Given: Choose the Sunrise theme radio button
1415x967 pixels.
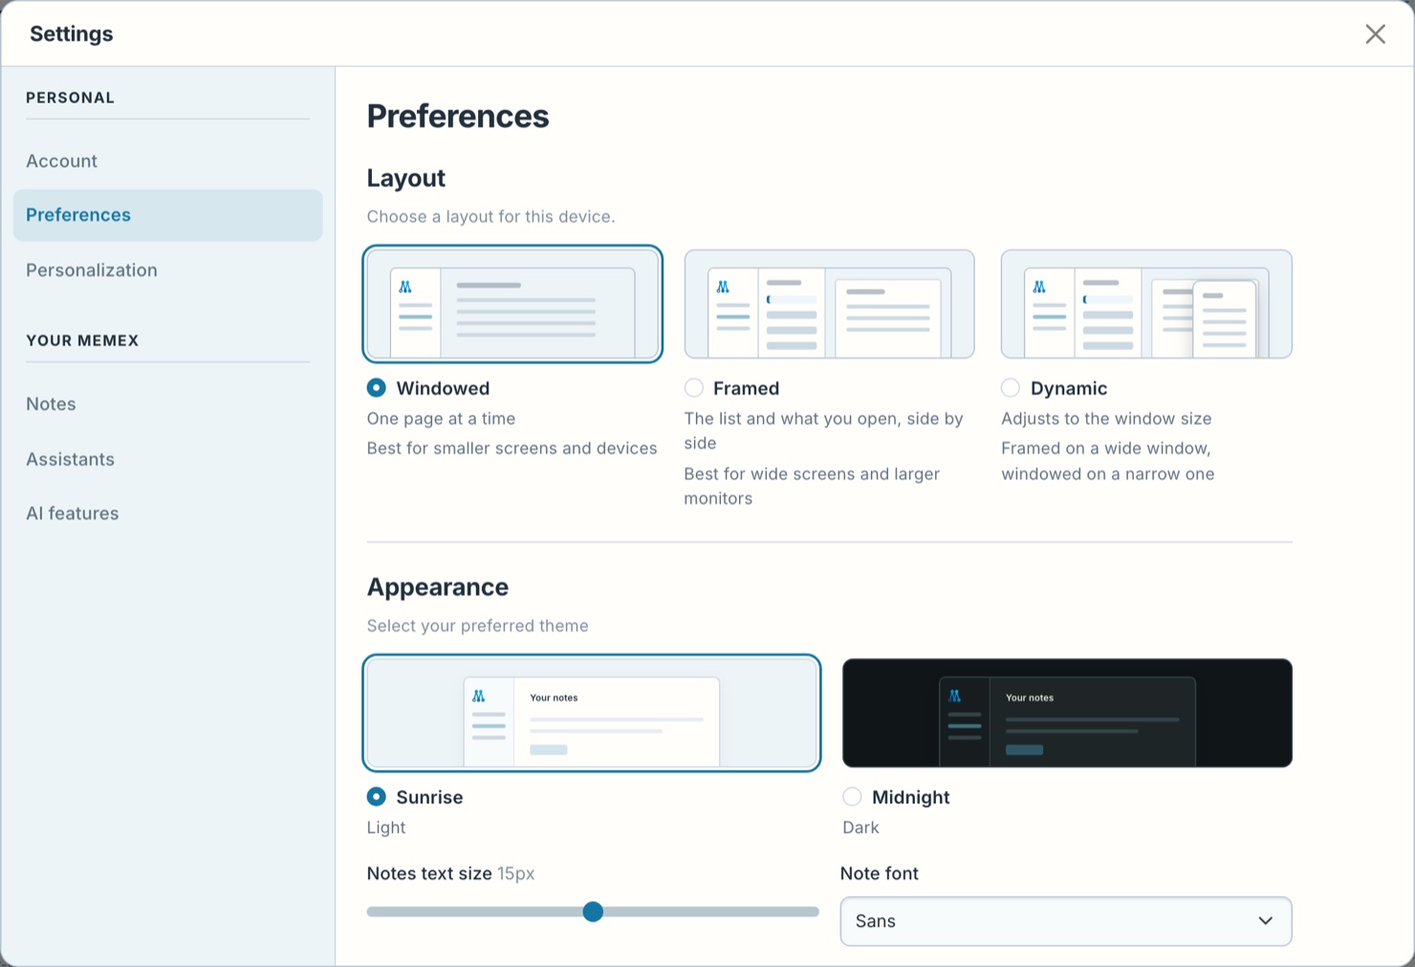Looking at the screenshot, I should tap(377, 797).
